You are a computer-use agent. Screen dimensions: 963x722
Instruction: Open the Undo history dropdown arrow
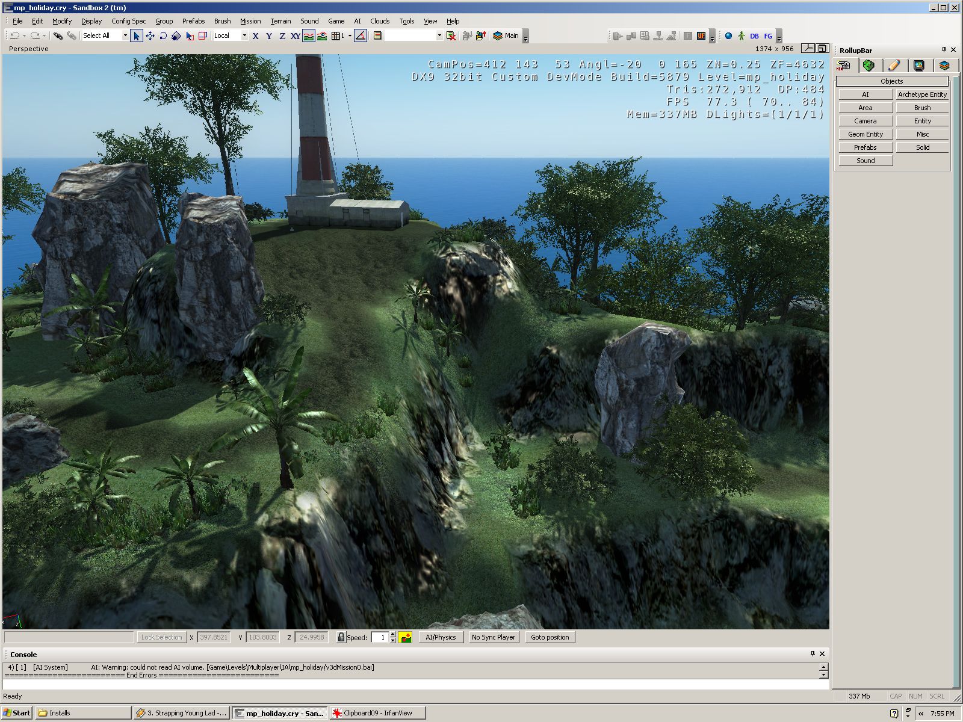click(24, 36)
